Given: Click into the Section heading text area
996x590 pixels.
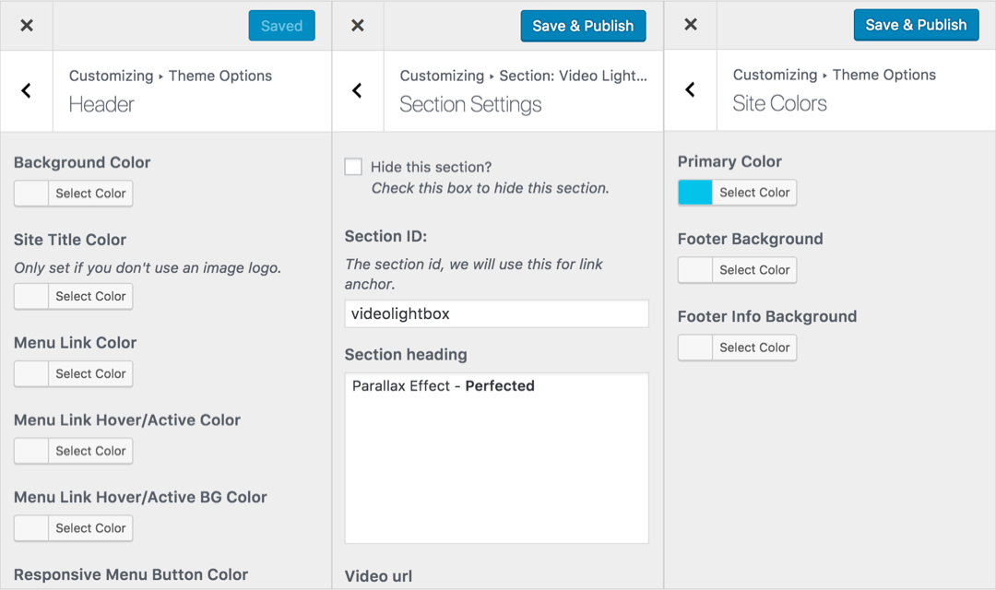Looking at the screenshot, I should (497, 458).
